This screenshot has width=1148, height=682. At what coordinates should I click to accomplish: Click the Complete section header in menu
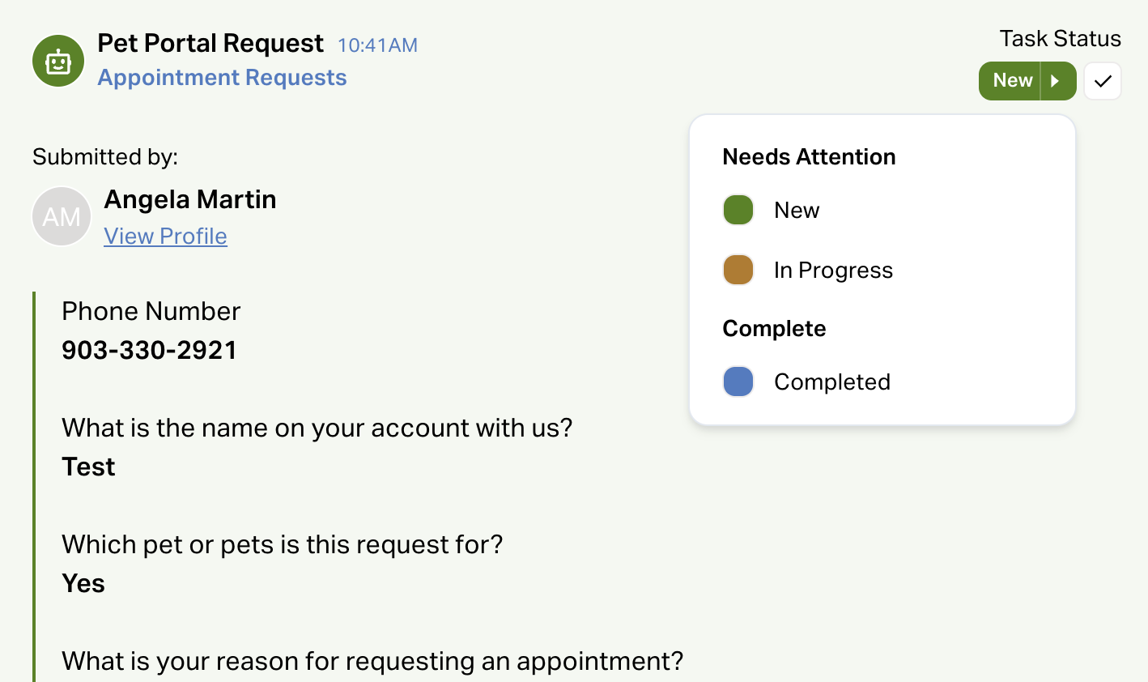click(774, 328)
